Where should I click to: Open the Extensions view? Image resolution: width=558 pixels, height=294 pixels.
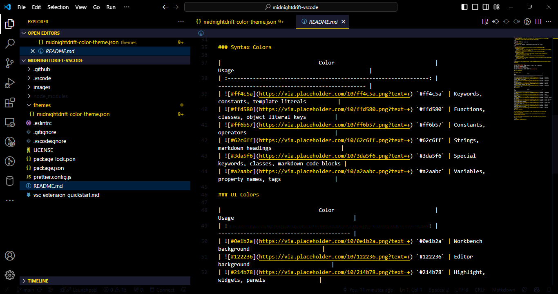10,102
